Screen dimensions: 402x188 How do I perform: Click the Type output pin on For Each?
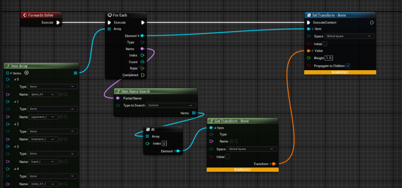pyautogui.click(x=142, y=42)
